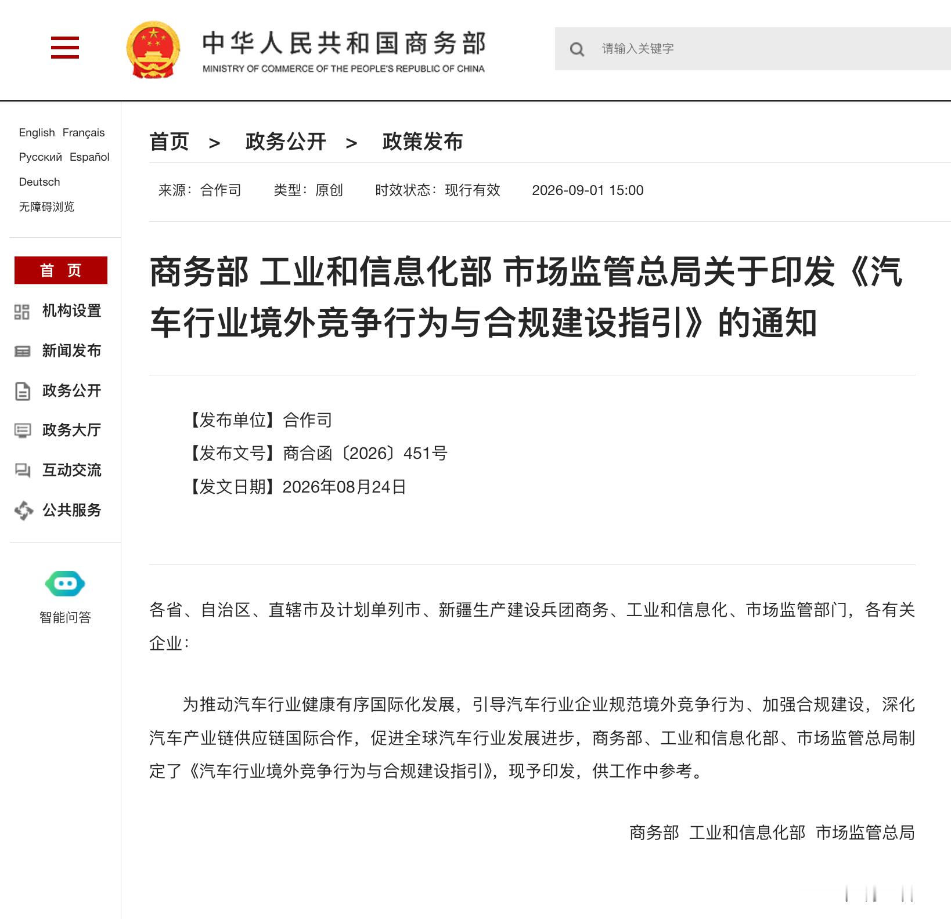
Task: Click the 来源：合作司 text
Action: point(200,190)
